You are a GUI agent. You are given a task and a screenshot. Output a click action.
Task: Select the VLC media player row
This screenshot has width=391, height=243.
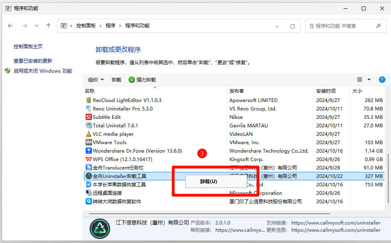[x=234, y=134]
